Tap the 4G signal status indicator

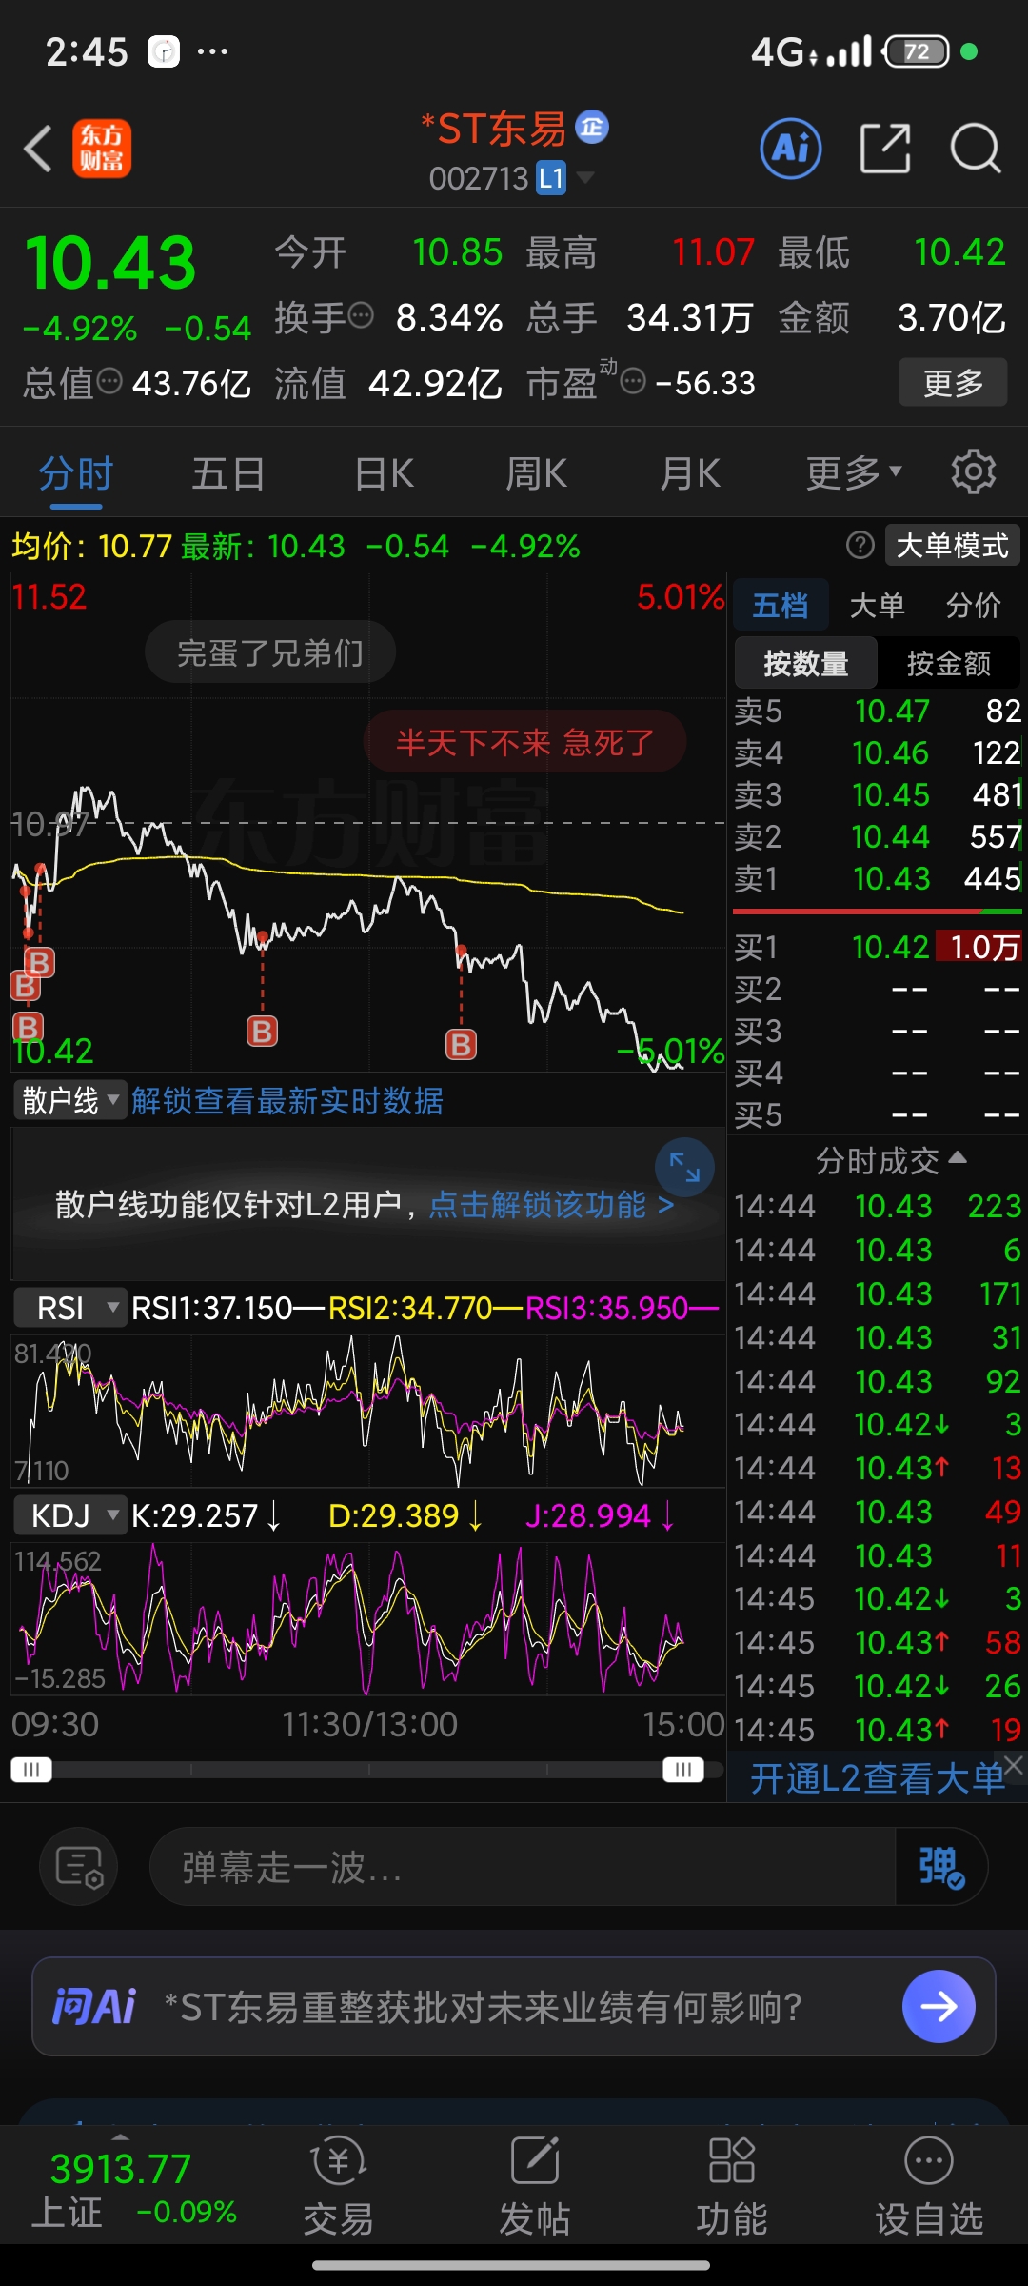coord(811,51)
